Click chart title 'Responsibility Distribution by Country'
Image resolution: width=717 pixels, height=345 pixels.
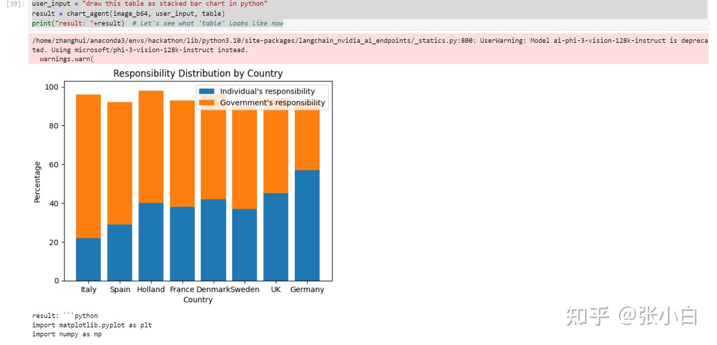(198, 74)
